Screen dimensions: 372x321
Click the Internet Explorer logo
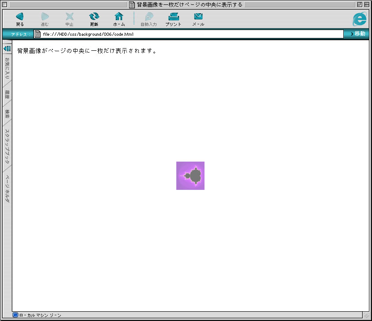coord(360,19)
